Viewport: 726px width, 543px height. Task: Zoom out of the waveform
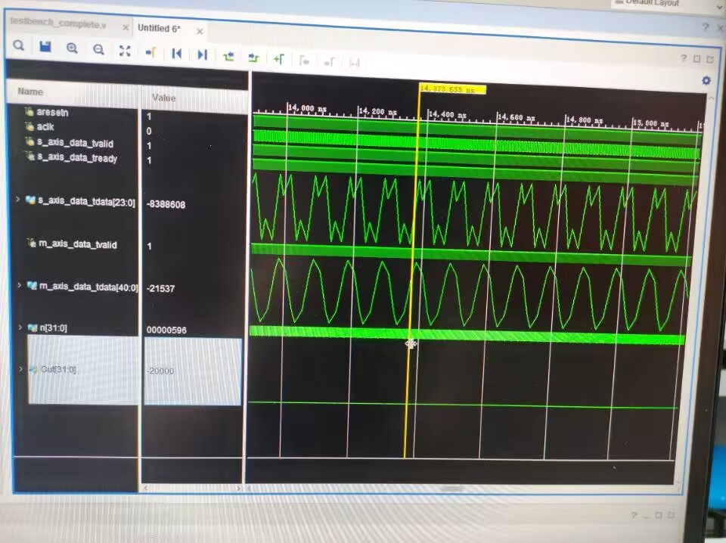(98, 50)
